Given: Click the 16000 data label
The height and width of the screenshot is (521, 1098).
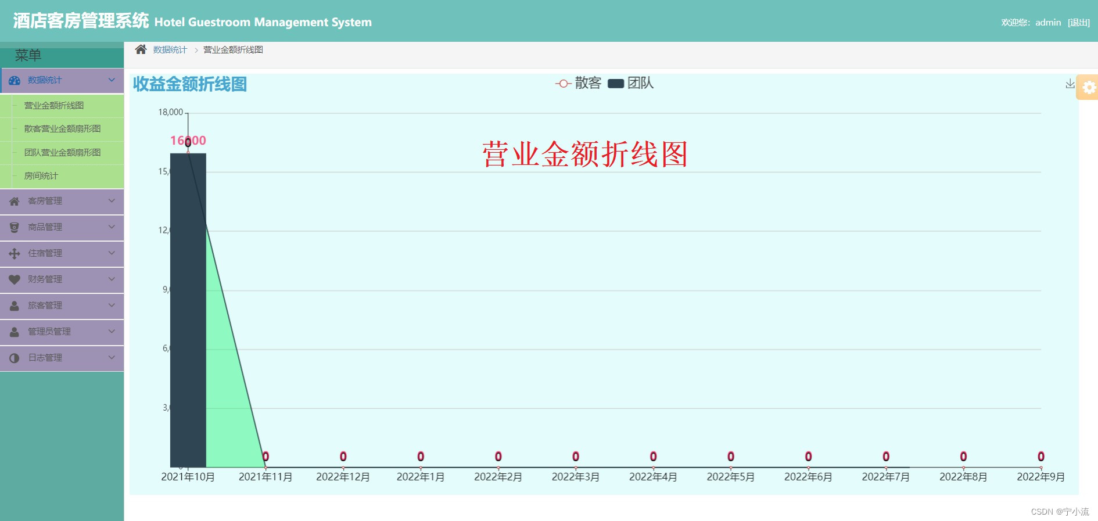Looking at the screenshot, I should coord(188,141).
